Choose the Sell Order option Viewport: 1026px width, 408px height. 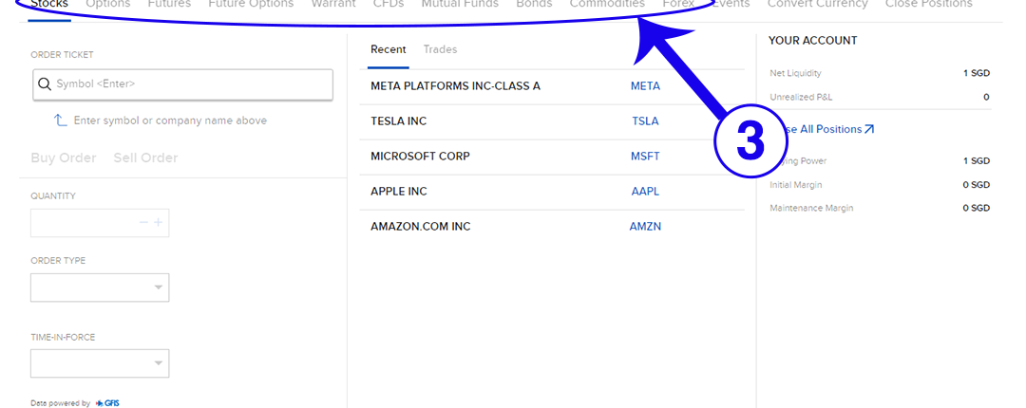click(145, 158)
